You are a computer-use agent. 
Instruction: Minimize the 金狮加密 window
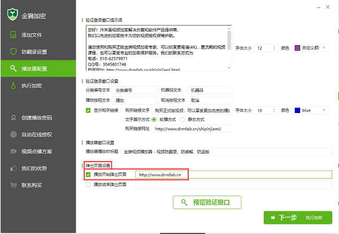(x=319, y=7)
